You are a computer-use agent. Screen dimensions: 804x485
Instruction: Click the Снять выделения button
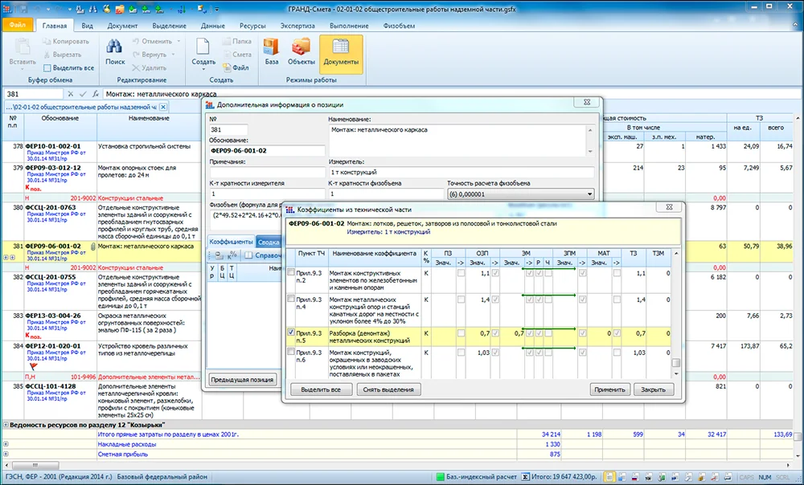[x=388, y=389]
